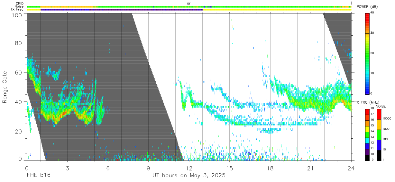395x182 pixels.
Task: Click the 20 label on POWER color bar
Action: [372, 53]
